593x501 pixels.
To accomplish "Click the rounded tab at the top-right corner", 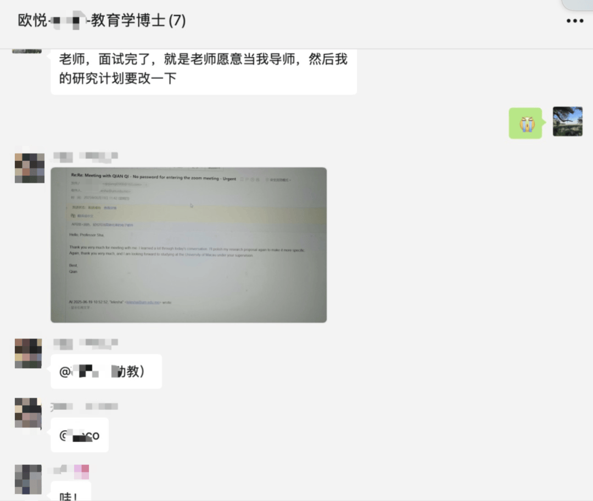I will (x=578, y=4).
